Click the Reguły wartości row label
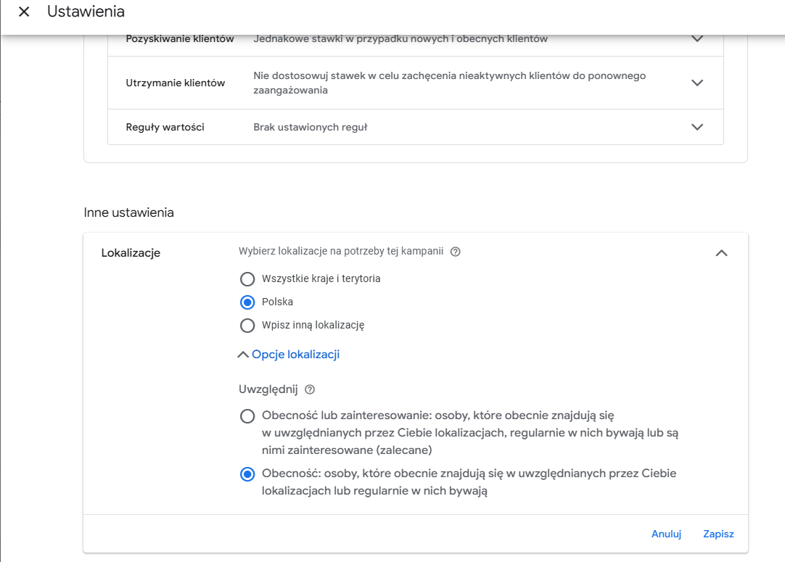This screenshot has width=785, height=562. [165, 127]
